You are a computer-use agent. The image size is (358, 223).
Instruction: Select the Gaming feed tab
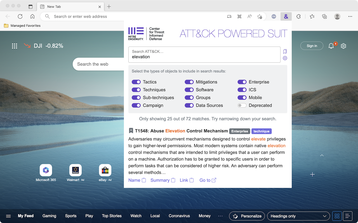49,216
